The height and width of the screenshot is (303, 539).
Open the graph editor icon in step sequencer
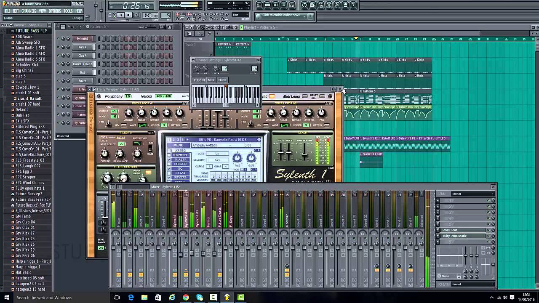(x=162, y=27)
